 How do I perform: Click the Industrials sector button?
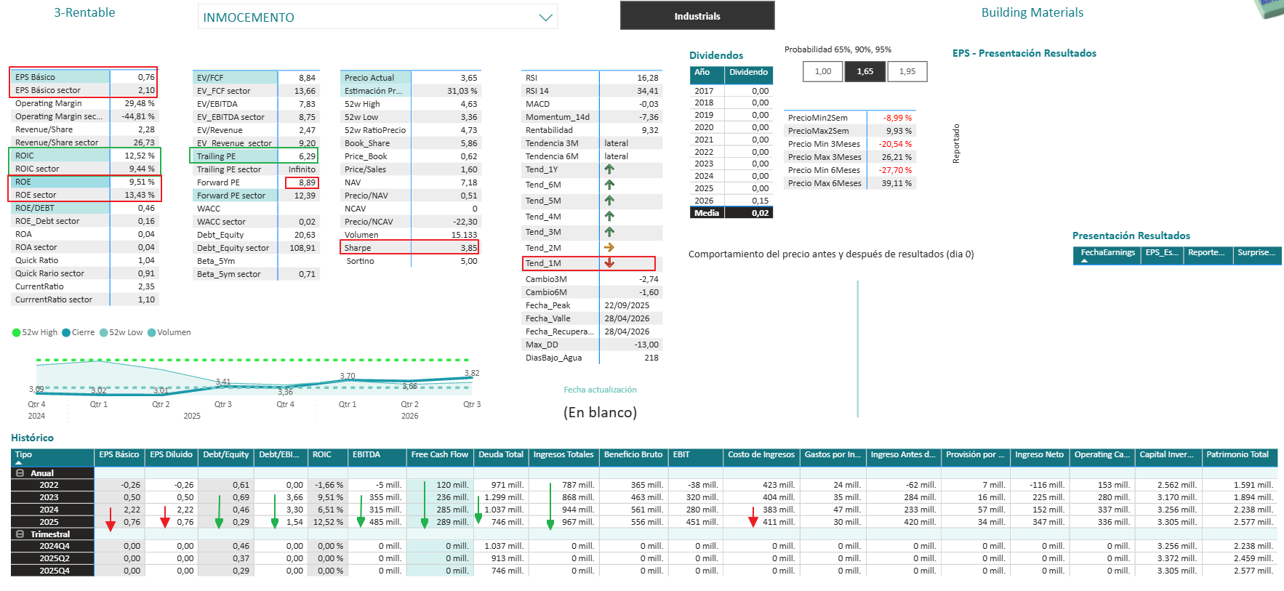click(697, 15)
